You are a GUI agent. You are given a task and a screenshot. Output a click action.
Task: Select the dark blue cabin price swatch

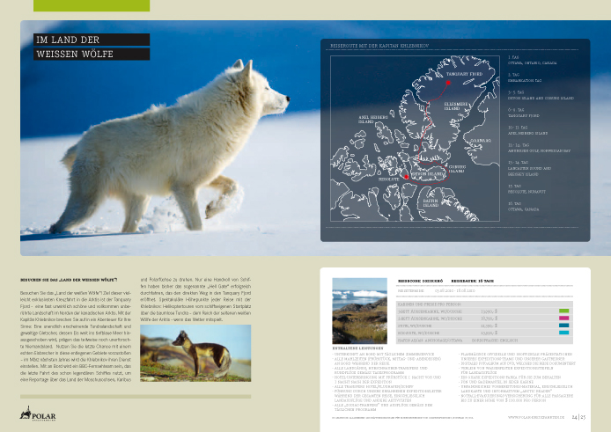[564, 326]
